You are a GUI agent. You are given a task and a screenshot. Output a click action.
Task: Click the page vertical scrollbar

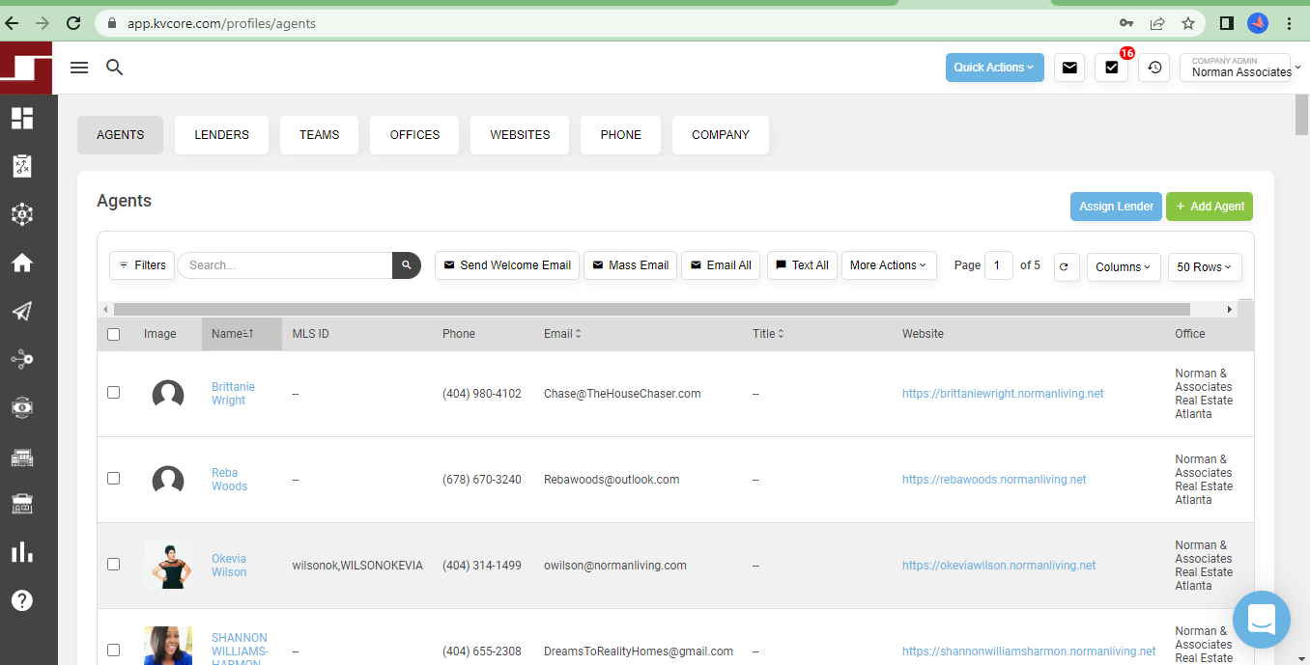[1301, 116]
